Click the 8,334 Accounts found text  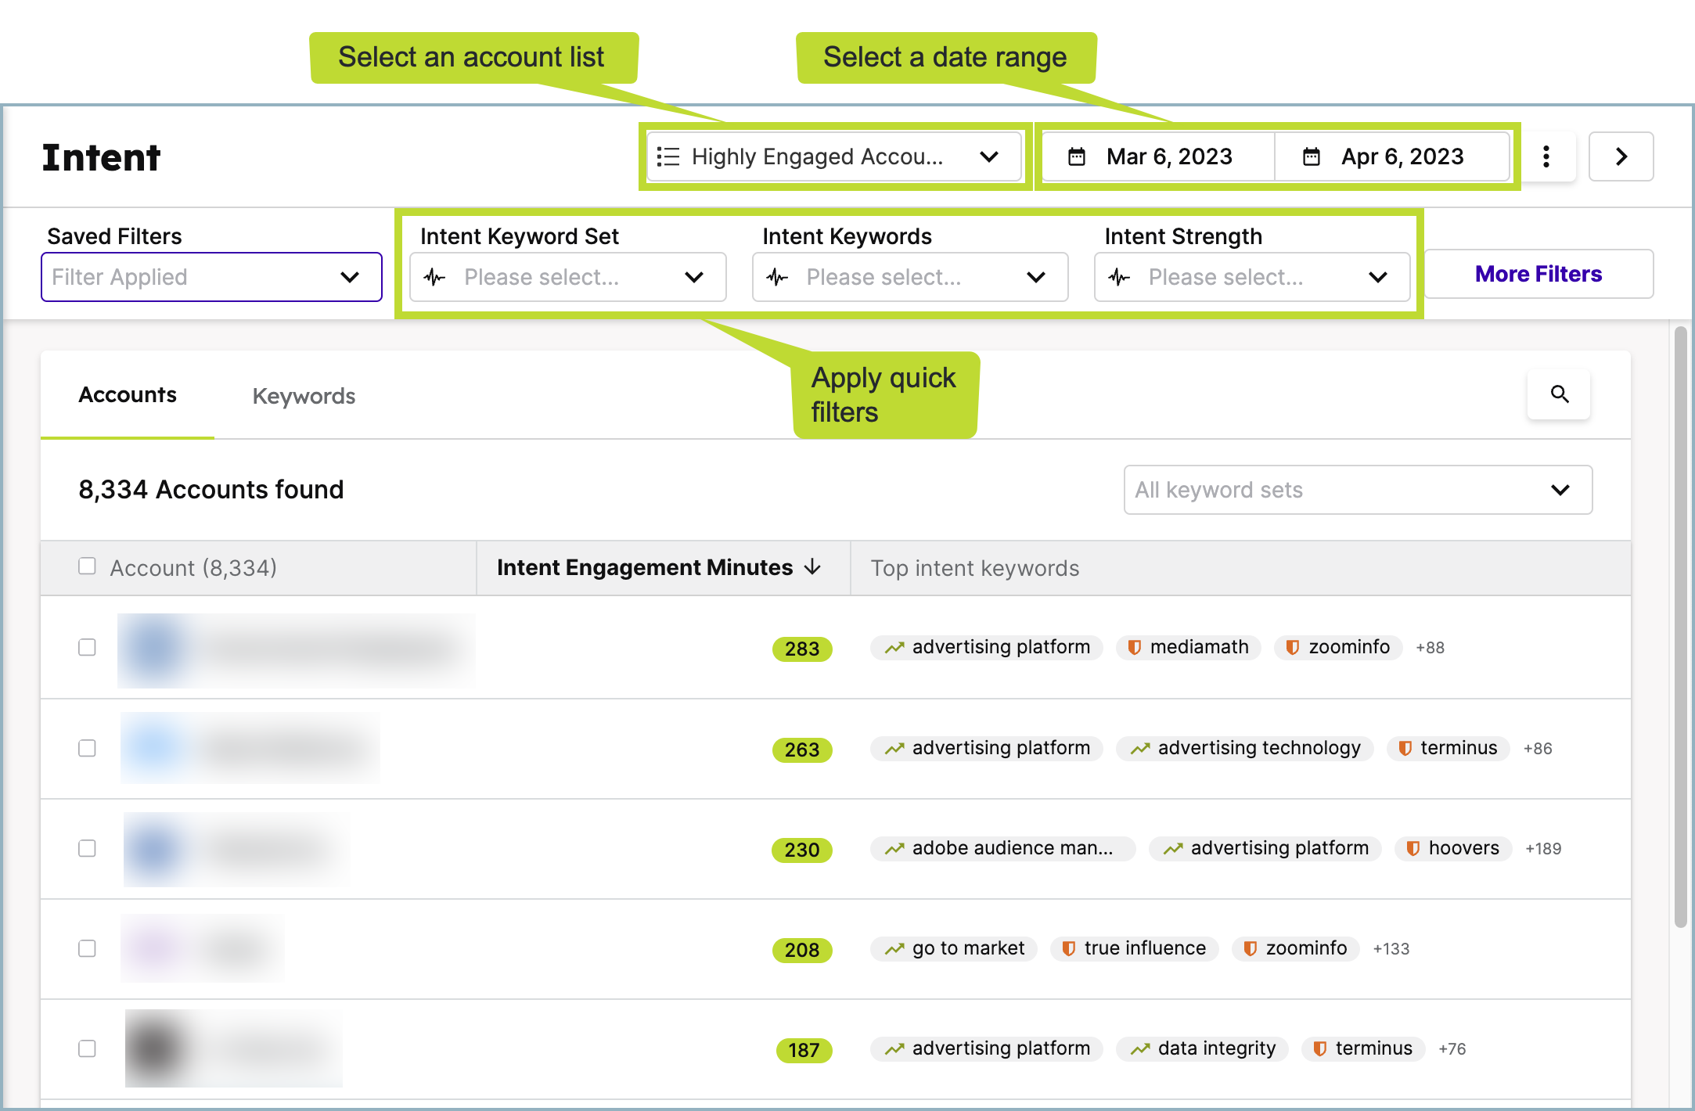click(211, 490)
